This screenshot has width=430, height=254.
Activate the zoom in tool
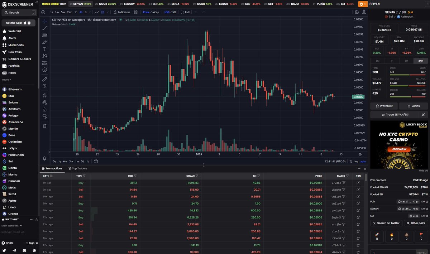point(44,86)
